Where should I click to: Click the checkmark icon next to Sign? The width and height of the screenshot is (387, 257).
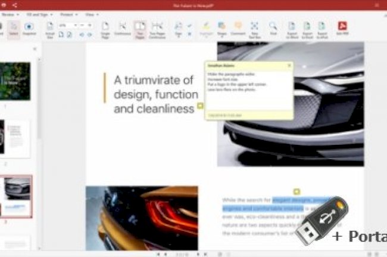tap(189, 26)
